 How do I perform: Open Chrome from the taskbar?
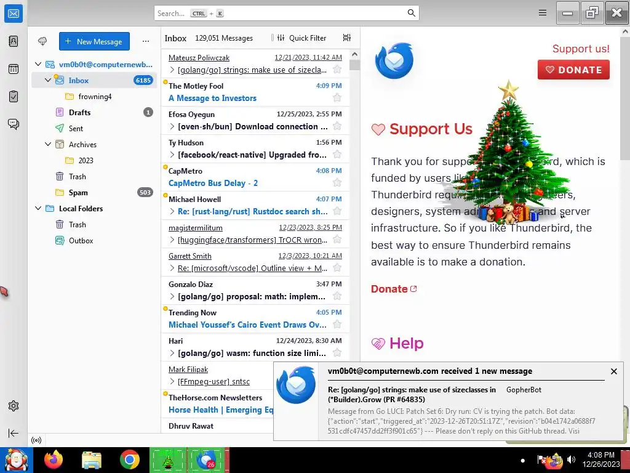click(129, 459)
